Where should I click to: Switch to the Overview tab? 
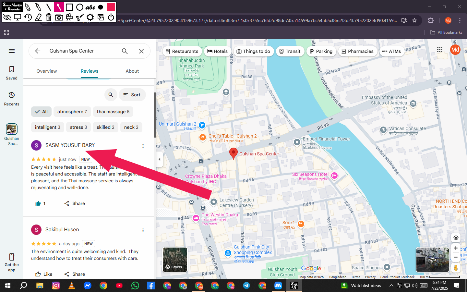point(47,71)
